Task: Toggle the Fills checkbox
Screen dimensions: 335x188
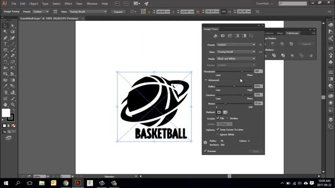Action: click(x=218, y=118)
